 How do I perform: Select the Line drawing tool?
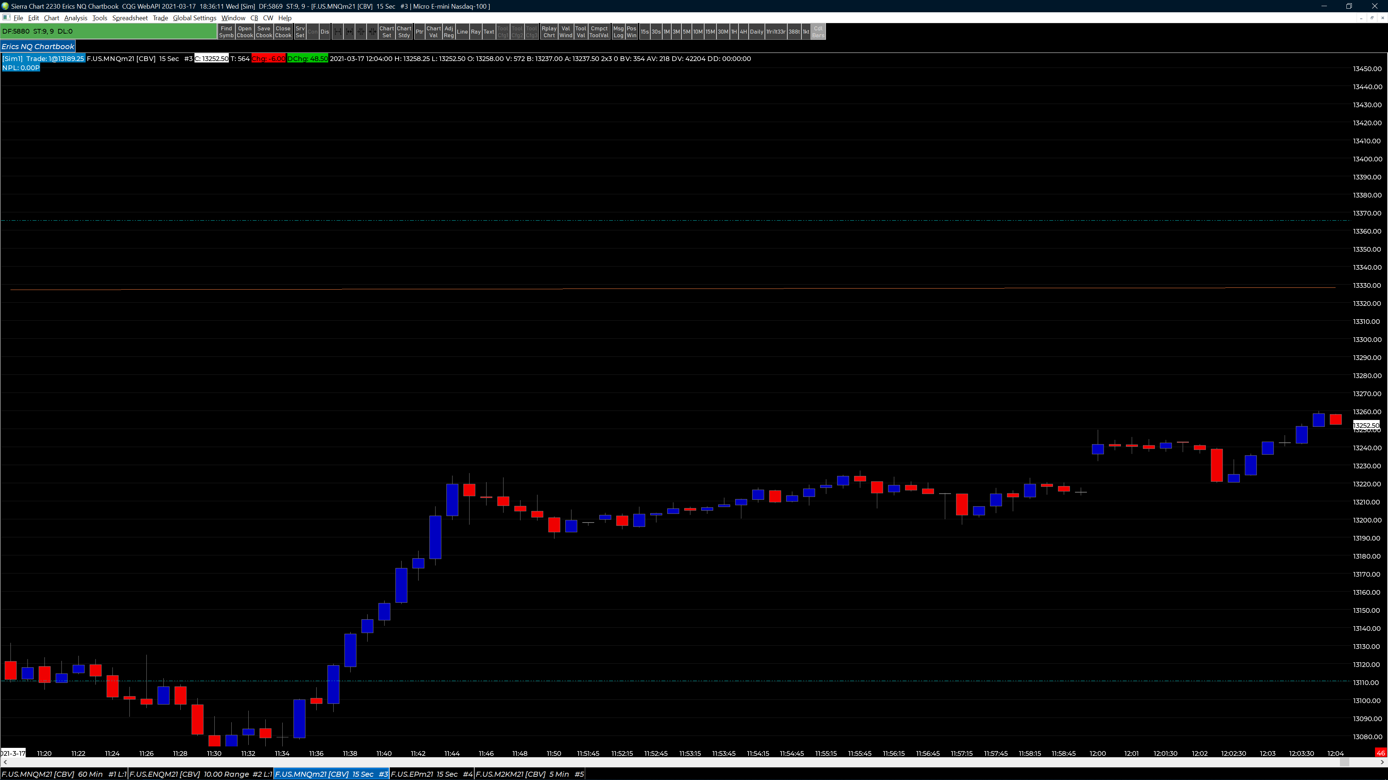coord(462,32)
